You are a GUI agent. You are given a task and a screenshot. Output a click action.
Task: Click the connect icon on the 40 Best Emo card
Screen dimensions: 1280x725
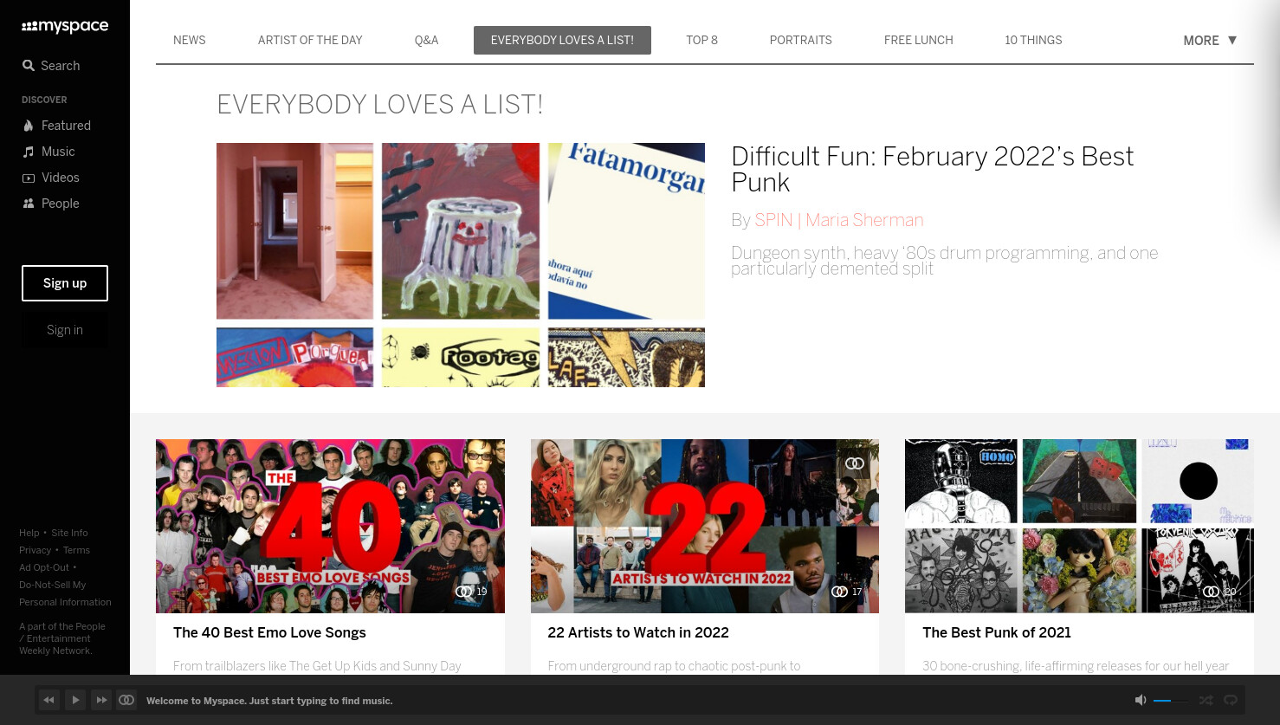pos(464,592)
